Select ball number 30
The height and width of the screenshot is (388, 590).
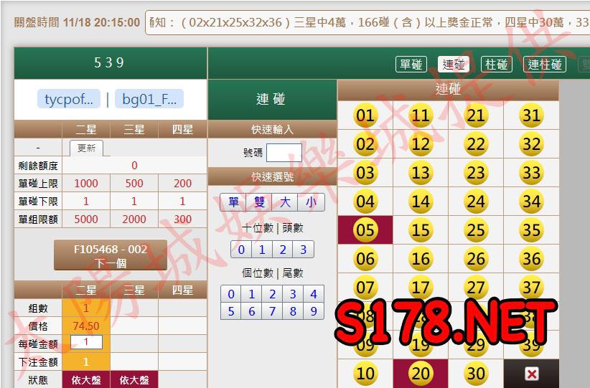pos(476,374)
